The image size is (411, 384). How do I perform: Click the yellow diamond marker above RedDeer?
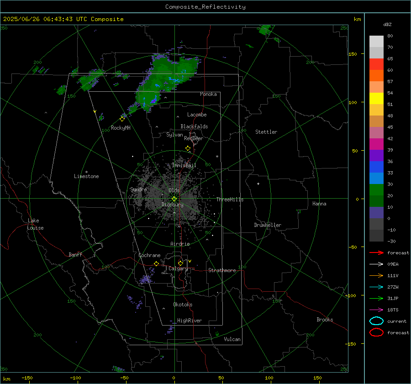pyautogui.click(x=188, y=148)
